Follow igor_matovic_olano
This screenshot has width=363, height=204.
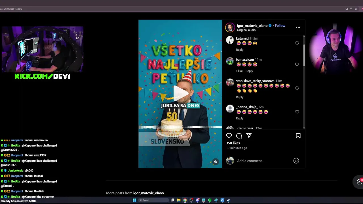click(x=280, y=25)
